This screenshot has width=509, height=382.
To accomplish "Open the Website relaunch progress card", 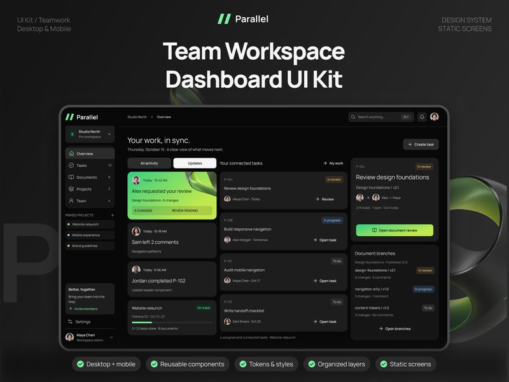I will coord(172,318).
